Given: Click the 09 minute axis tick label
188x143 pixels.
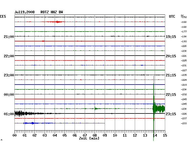Looking at the screenshot, I should click(105, 135).
